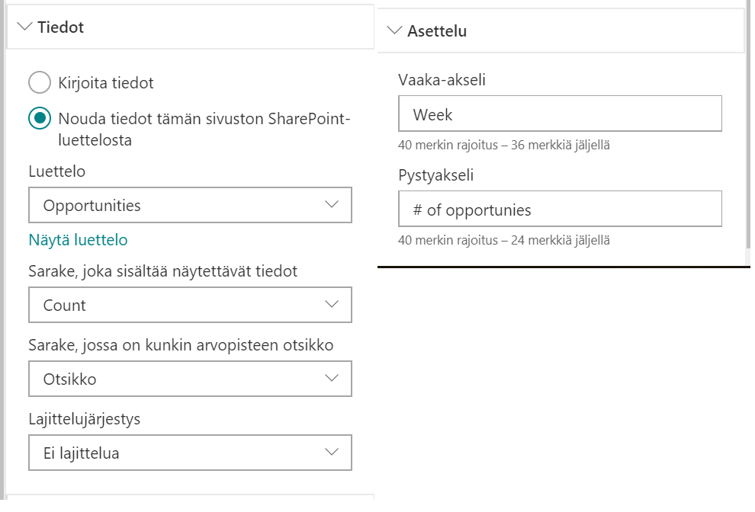This screenshot has height=512, width=755.
Task: Collapse the Asettelu section chevron
Action: tap(394, 31)
